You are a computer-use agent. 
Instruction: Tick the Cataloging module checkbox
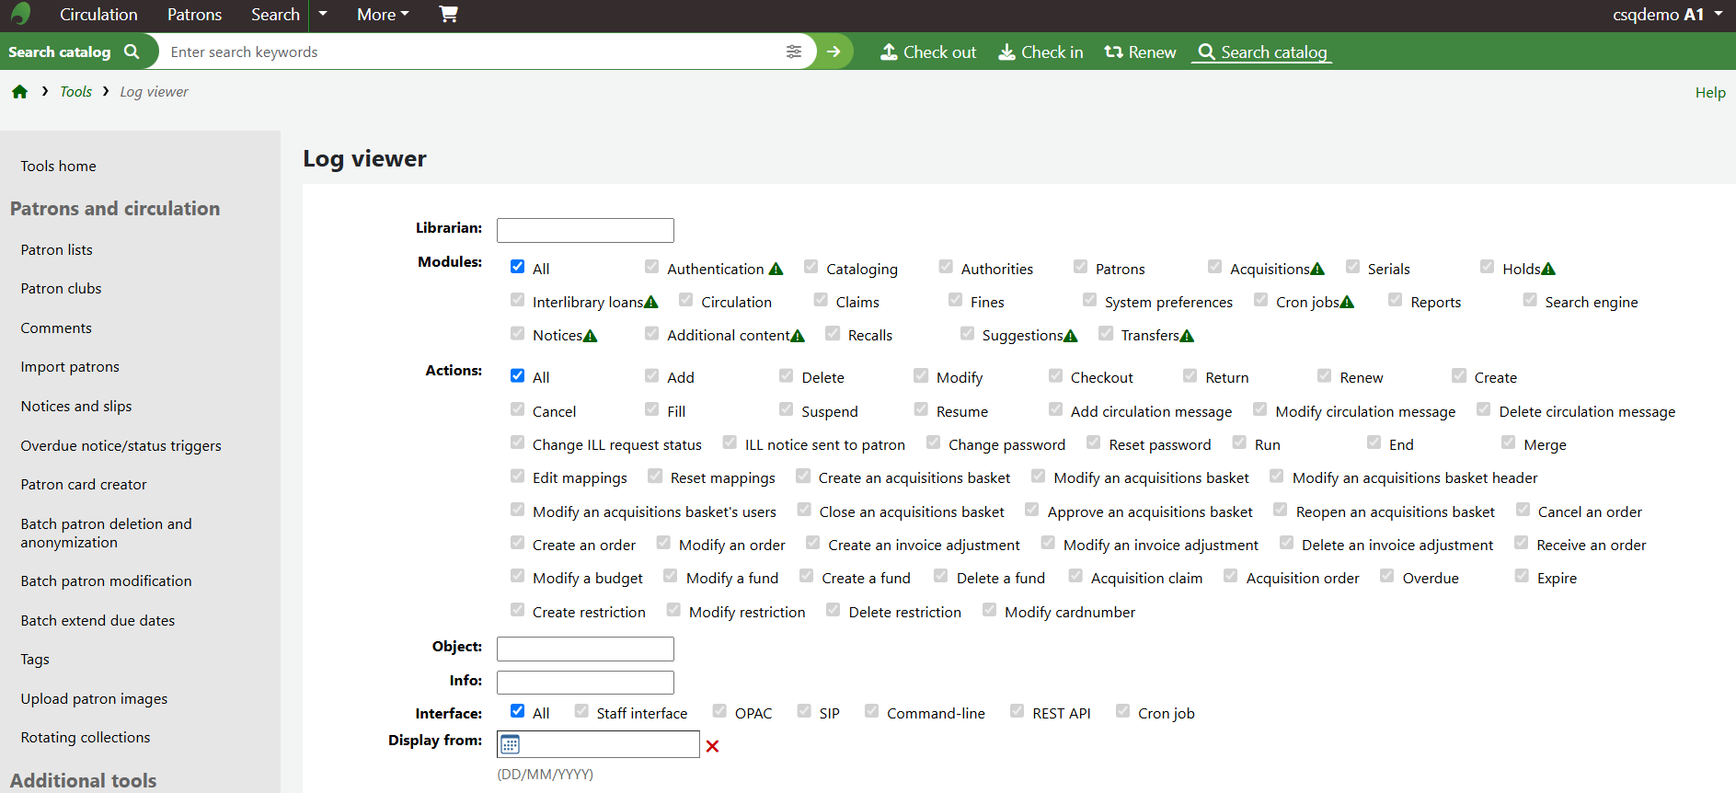click(811, 267)
